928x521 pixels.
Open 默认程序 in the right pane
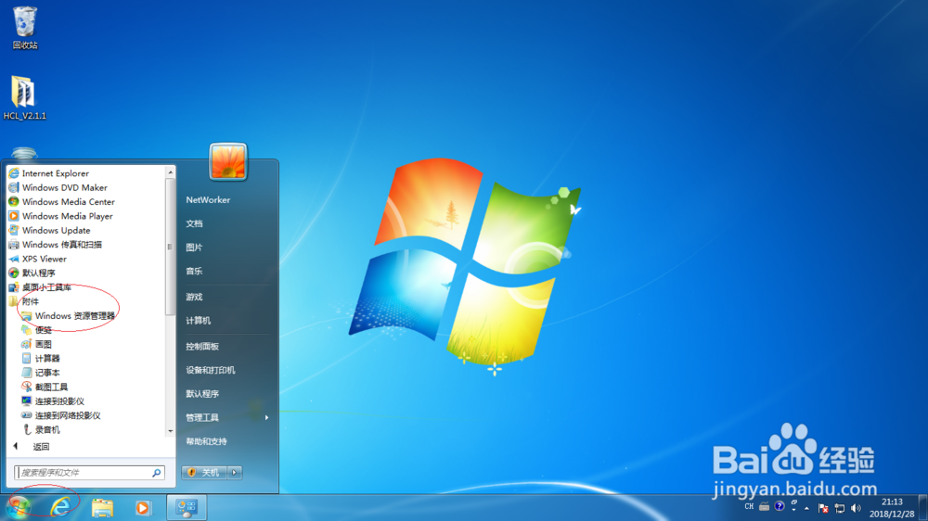pos(202,394)
